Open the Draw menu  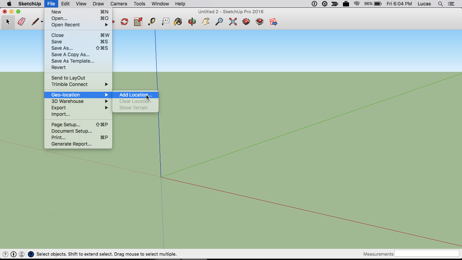pyautogui.click(x=98, y=4)
